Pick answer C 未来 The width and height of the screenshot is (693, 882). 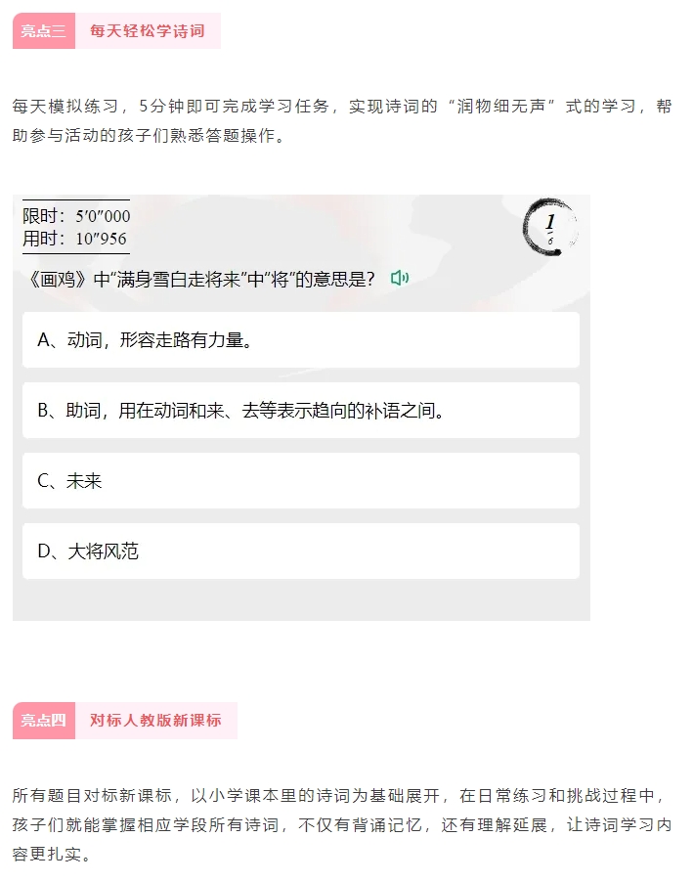(301, 481)
